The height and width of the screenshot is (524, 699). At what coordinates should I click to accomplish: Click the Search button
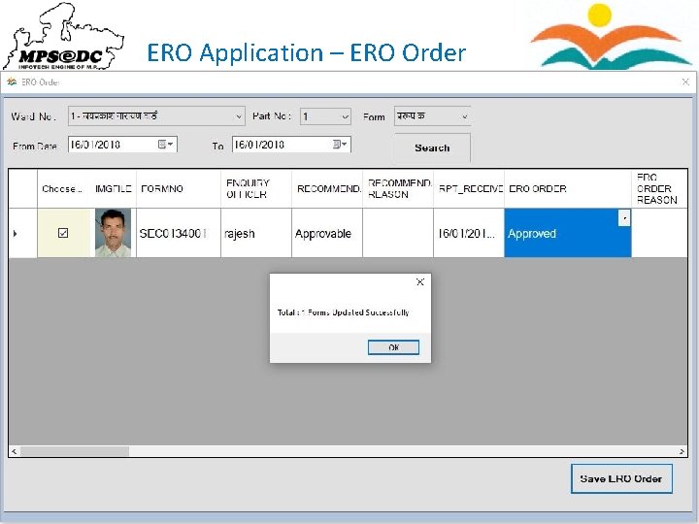pos(432,147)
